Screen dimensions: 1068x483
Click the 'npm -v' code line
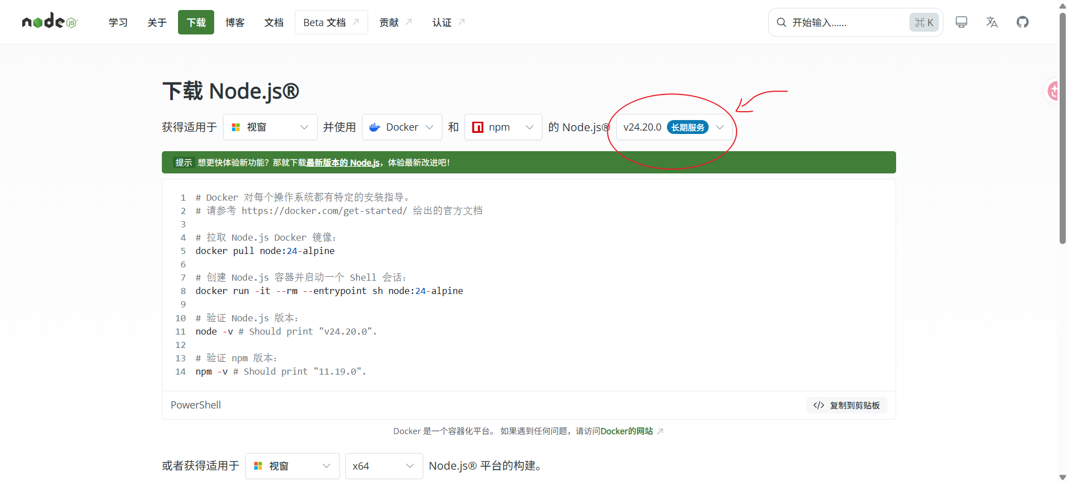[281, 372]
